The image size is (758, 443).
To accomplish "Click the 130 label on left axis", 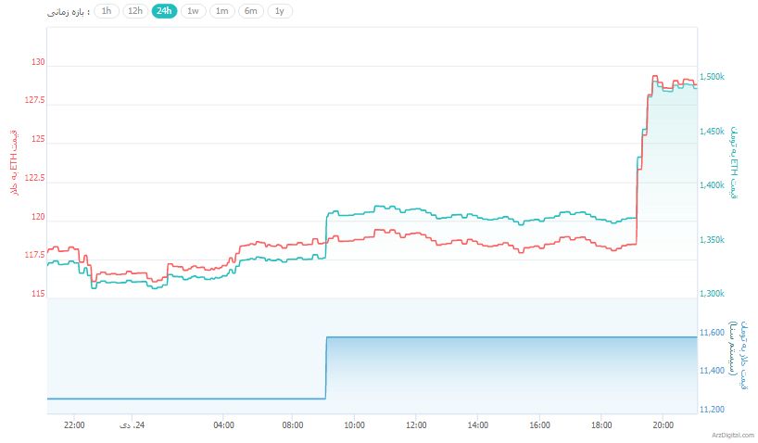I will pyautogui.click(x=37, y=63).
